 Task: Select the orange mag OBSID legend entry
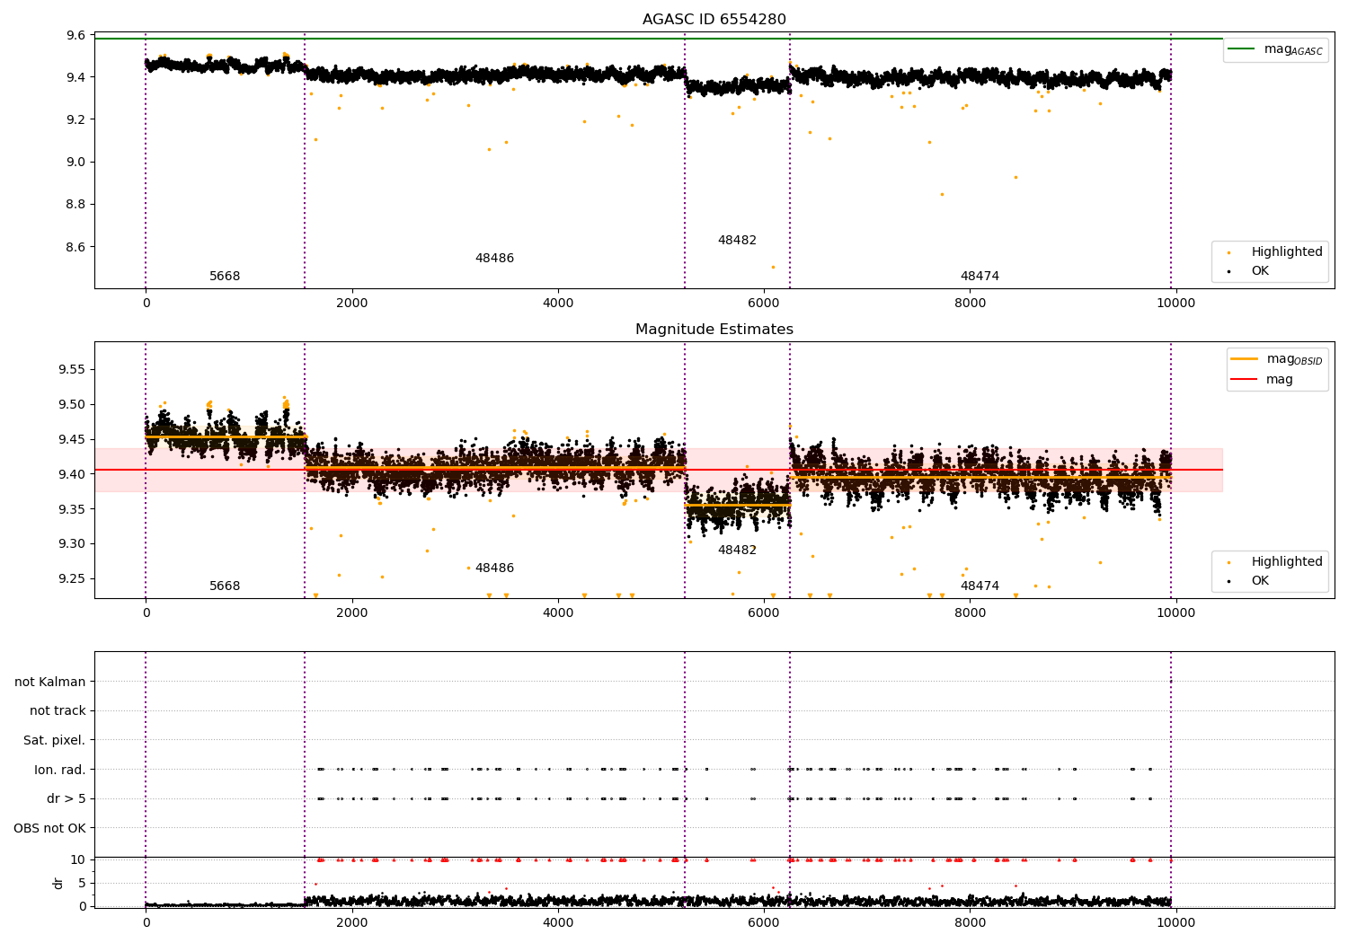1278,359
